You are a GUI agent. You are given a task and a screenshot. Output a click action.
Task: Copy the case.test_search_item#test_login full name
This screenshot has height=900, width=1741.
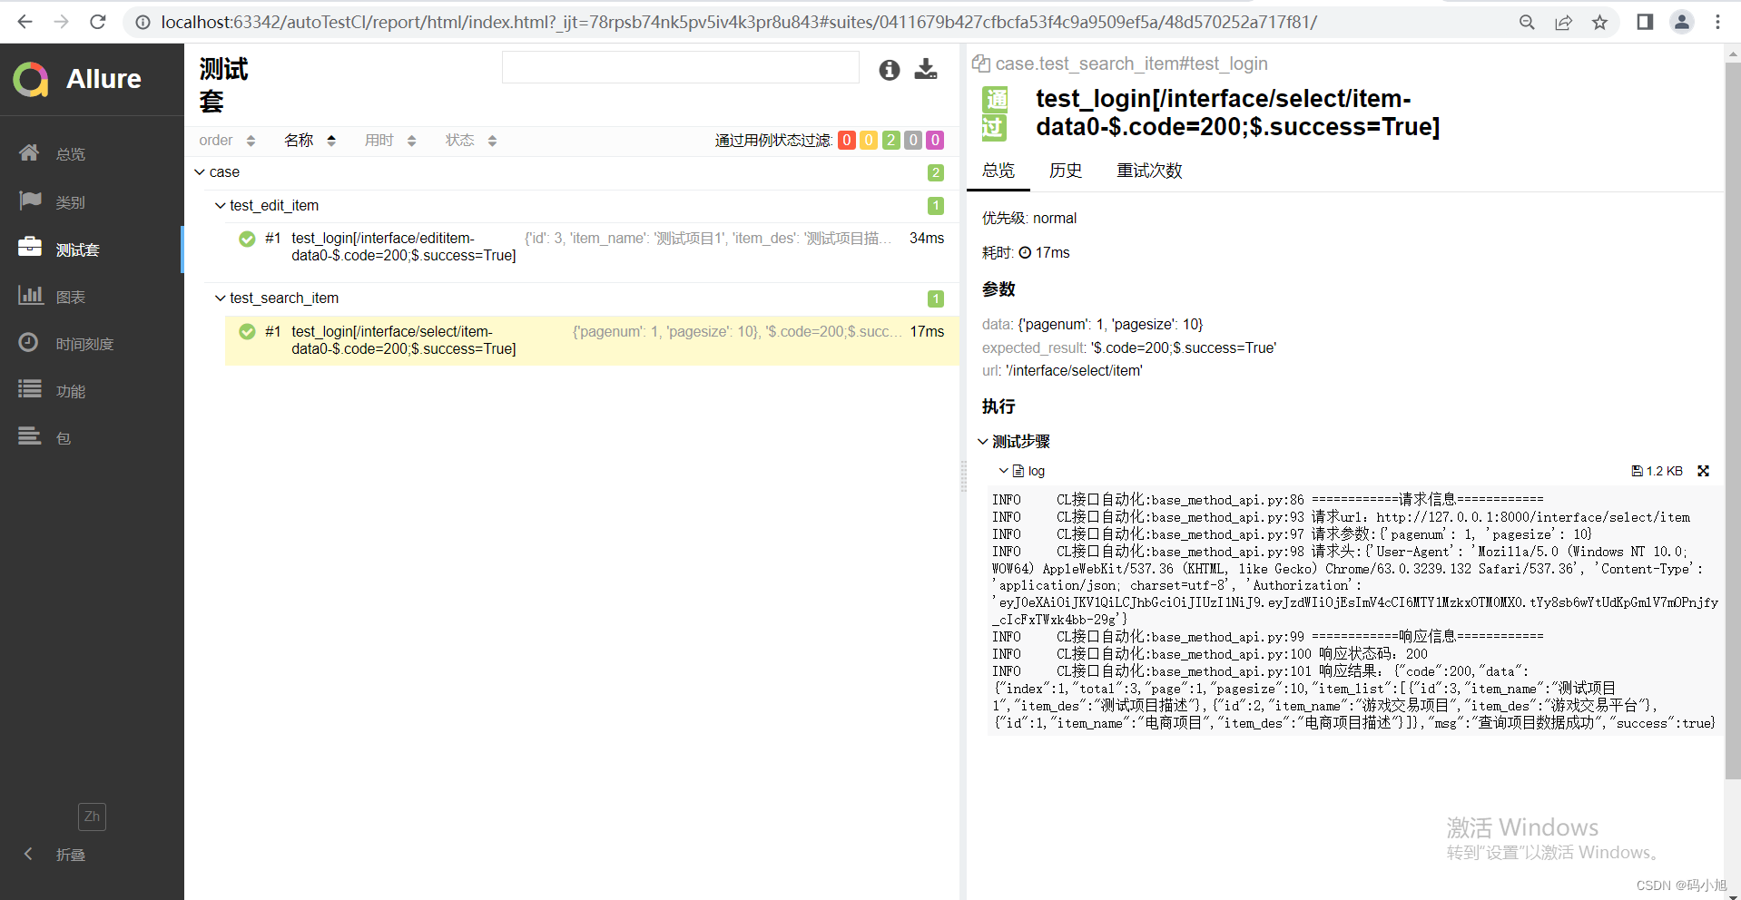(x=980, y=64)
